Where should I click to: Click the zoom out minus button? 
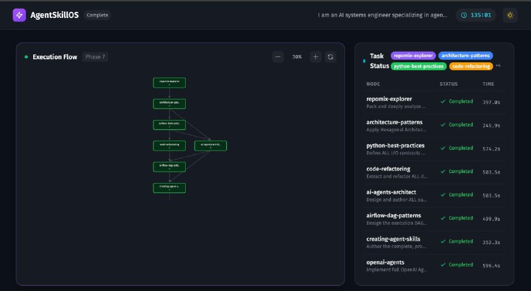[278, 57]
